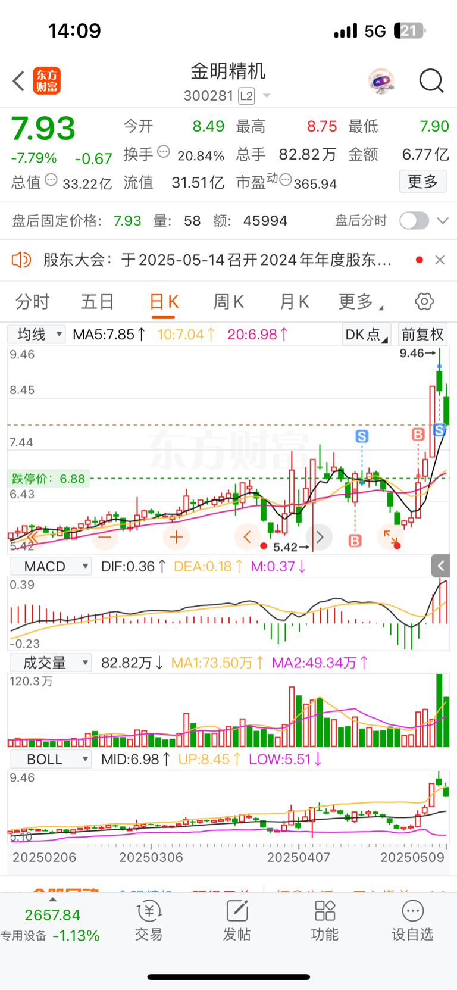Open the 交易 trade icon
The image size is (457, 990).
tap(149, 921)
